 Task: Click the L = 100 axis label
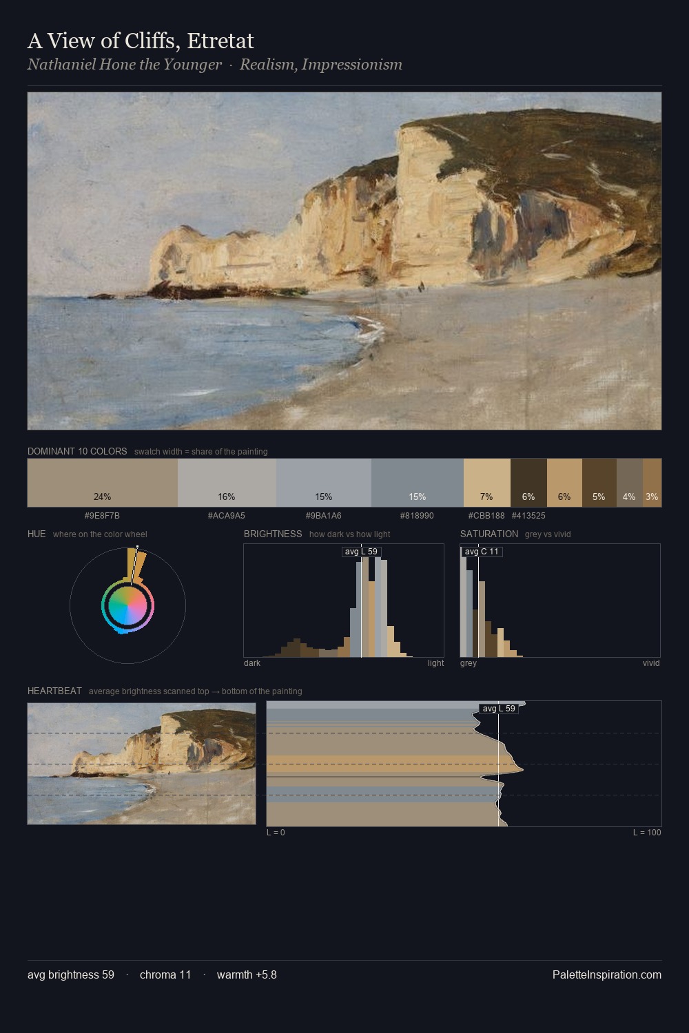(647, 833)
